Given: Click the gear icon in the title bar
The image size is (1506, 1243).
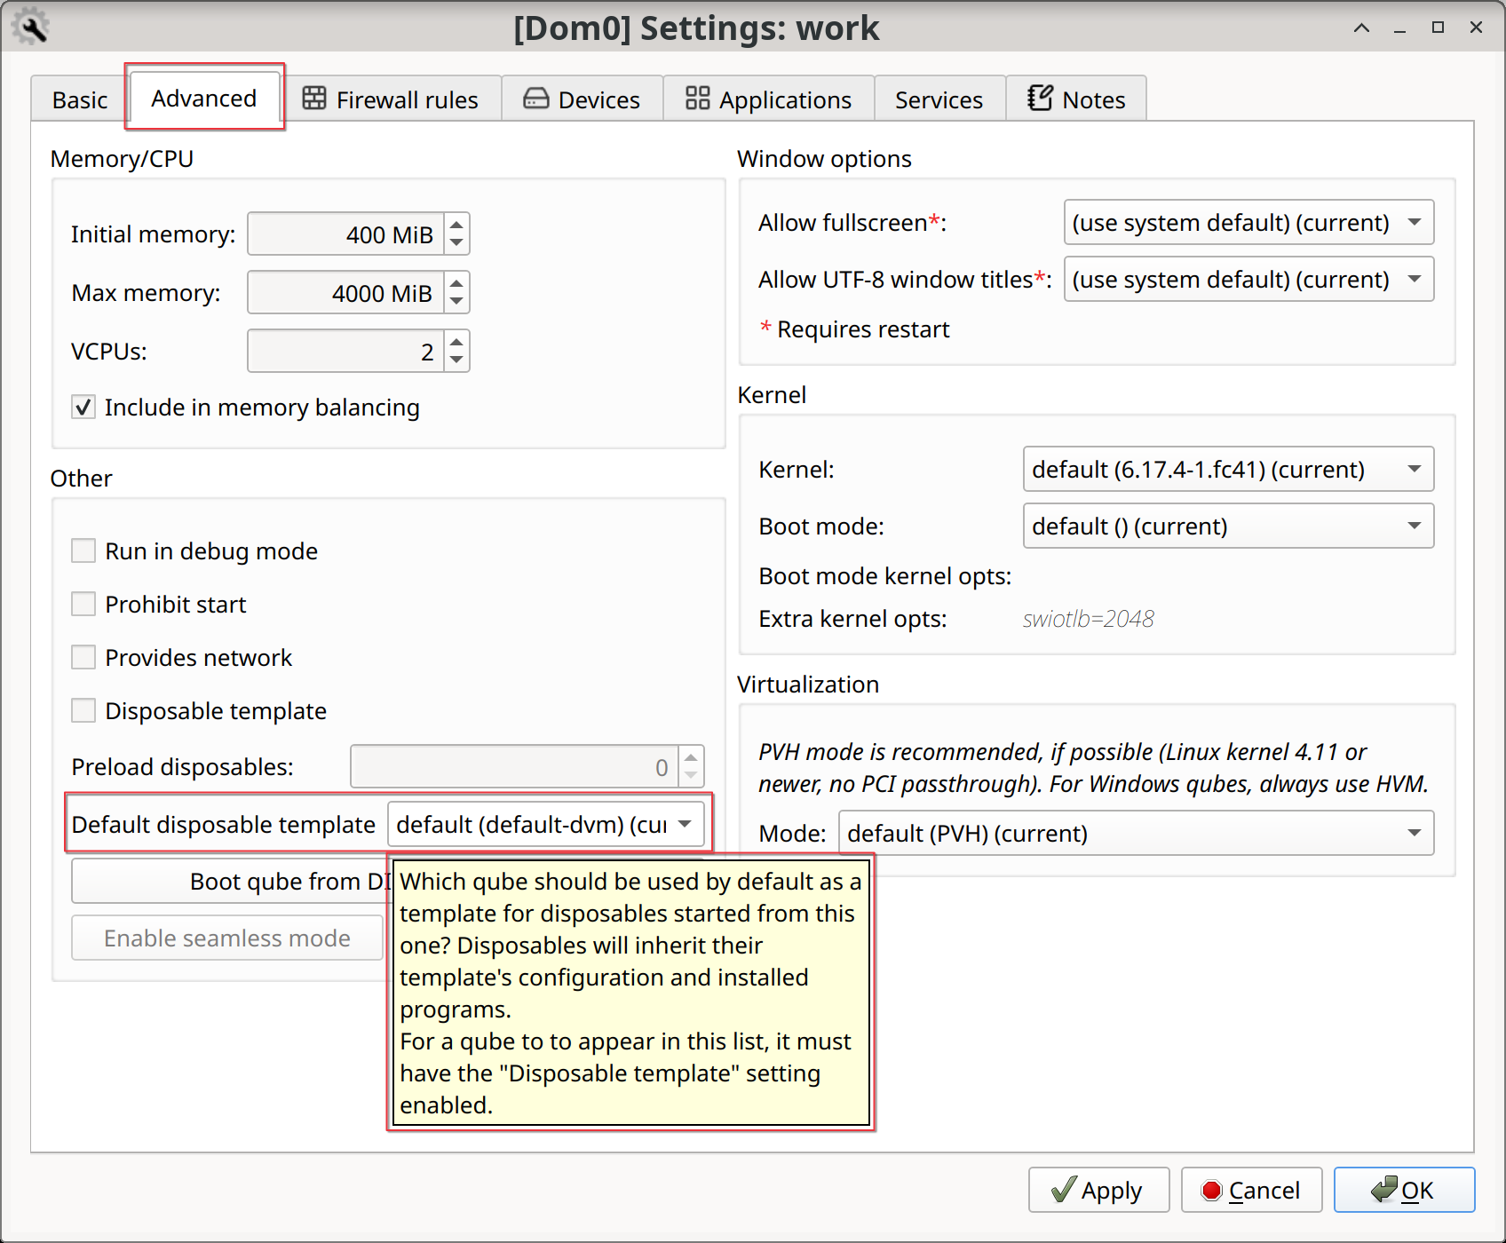Looking at the screenshot, I should pyautogui.click(x=29, y=27).
